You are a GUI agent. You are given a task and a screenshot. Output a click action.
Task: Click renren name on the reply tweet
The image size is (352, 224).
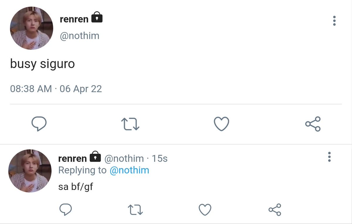72,158
